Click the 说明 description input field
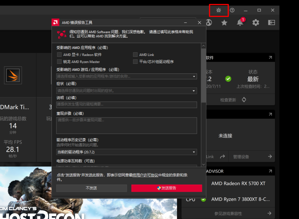This screenshot has width=299, height=219. point(127,105)
